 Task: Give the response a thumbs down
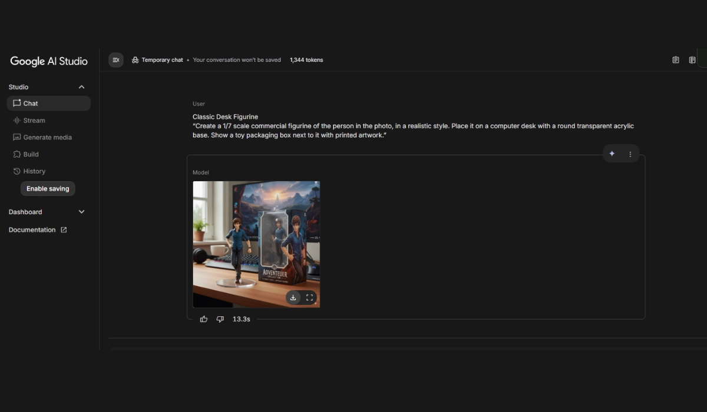point(220,319)
